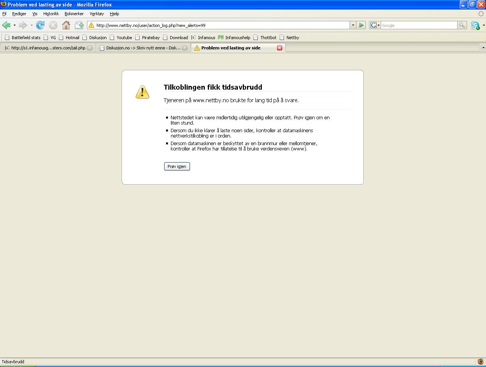486x367 pixels.
Task: Click the search magnifier icon
Action: 462,25
